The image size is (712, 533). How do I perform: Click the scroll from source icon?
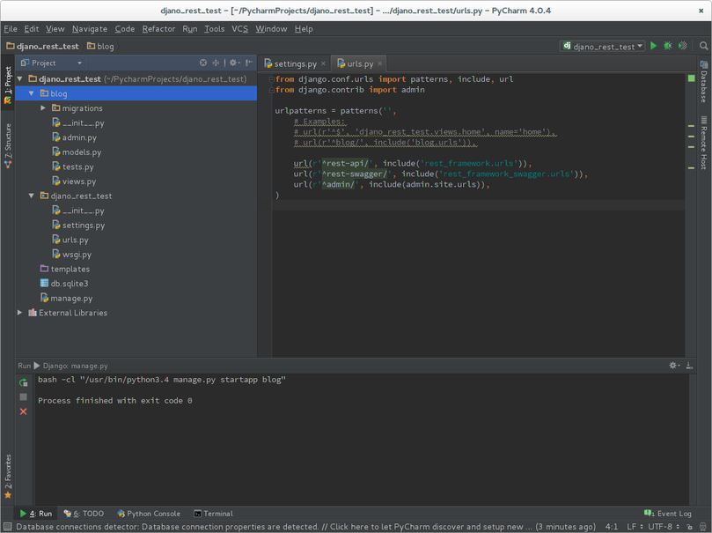[x=203, y=63]
